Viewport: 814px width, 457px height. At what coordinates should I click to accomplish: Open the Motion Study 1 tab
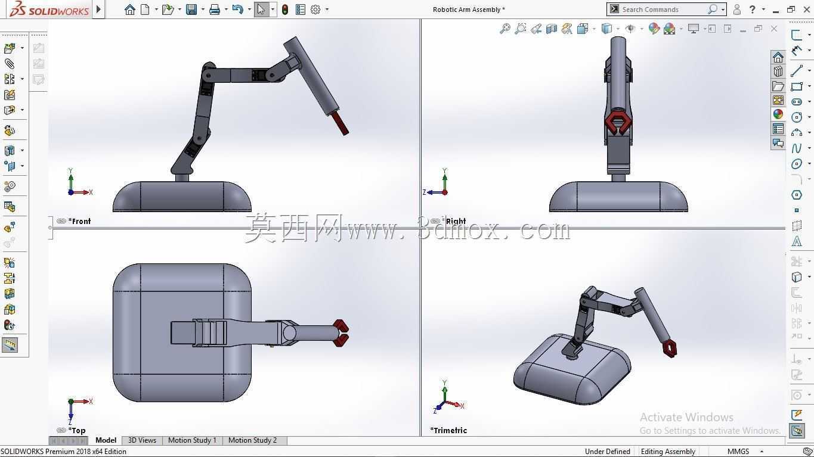(192, 440)
